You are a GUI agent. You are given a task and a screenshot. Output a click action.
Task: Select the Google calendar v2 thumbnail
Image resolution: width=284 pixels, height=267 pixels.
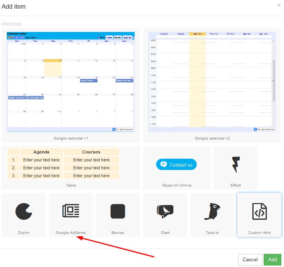tap(212, 82)
